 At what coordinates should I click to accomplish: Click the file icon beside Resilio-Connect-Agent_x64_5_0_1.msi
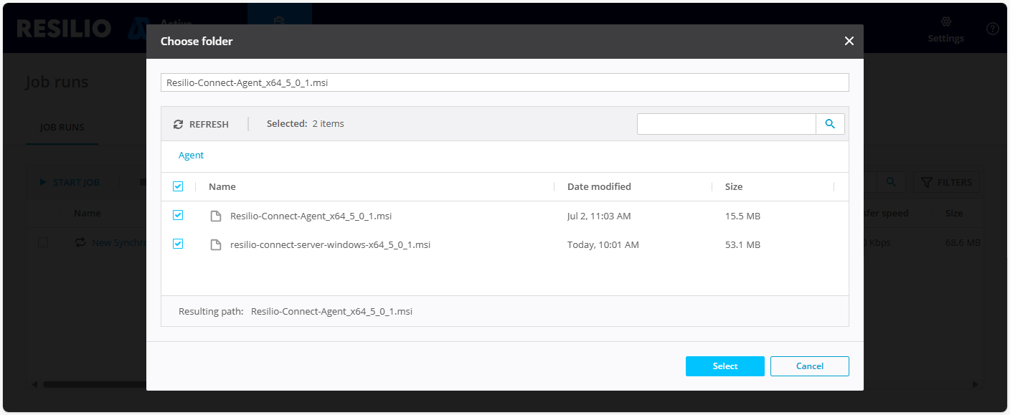215,216
